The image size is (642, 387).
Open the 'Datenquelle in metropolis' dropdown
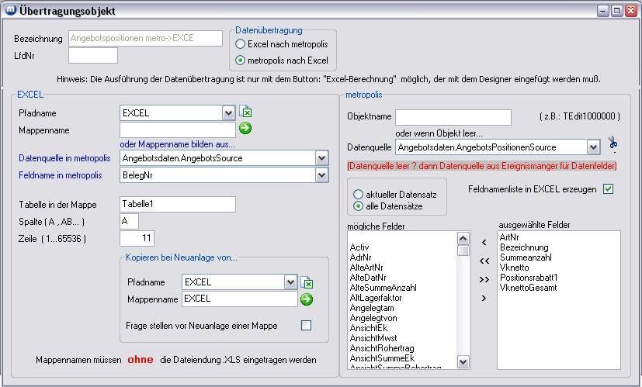click(321, 158)
